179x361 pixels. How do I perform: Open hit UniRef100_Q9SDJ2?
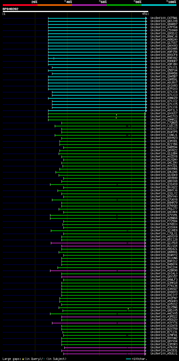(164, 33)
